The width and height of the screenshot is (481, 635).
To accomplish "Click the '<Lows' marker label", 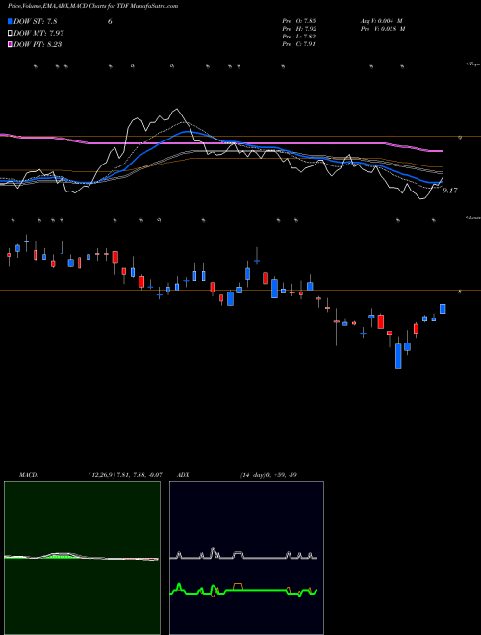I will pos(472,217).
